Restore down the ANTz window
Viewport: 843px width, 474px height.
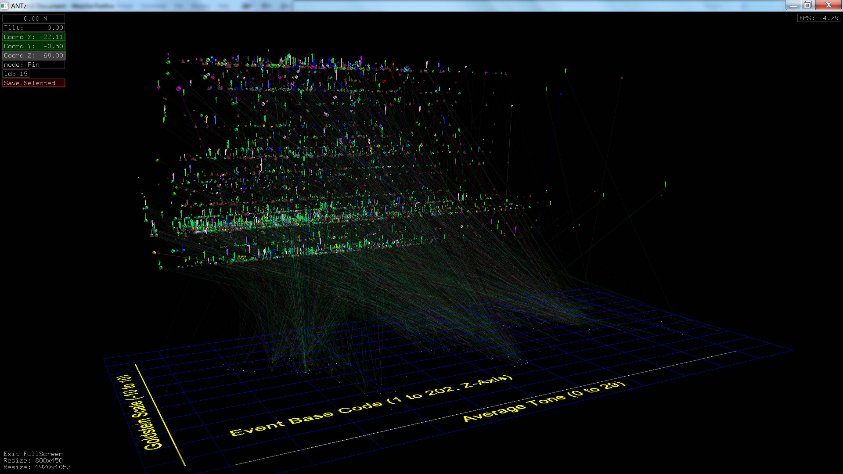(807, 5)
